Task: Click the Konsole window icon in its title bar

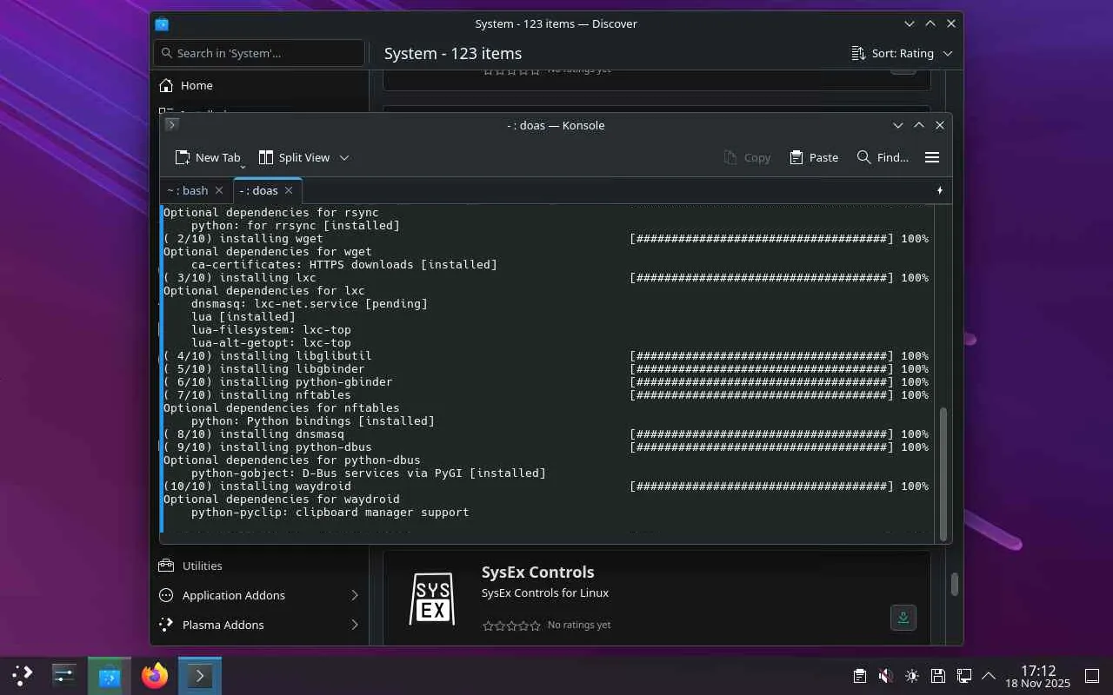Action: point(172,125)
